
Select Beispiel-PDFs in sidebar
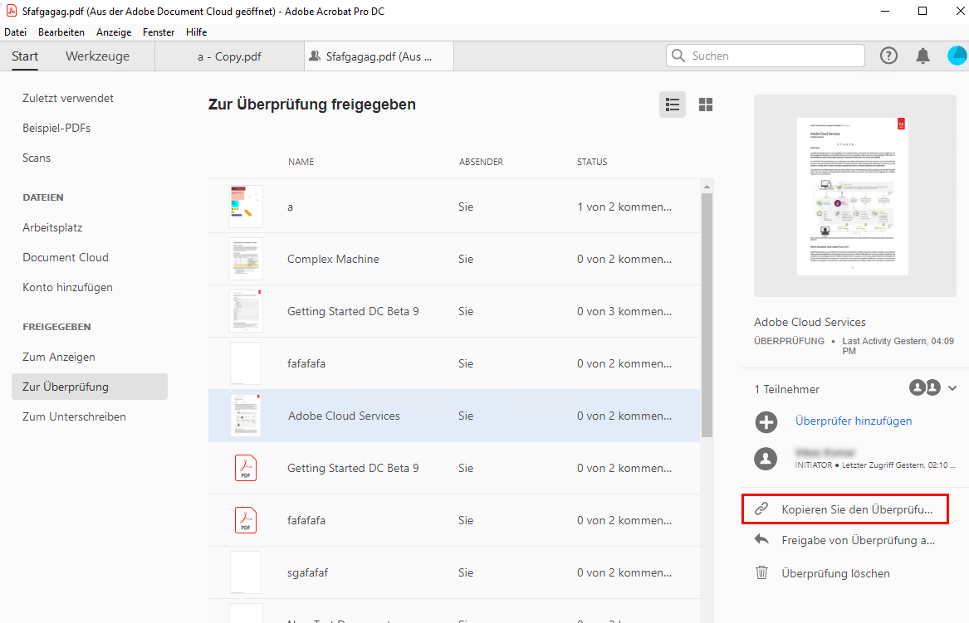(56, 128)
